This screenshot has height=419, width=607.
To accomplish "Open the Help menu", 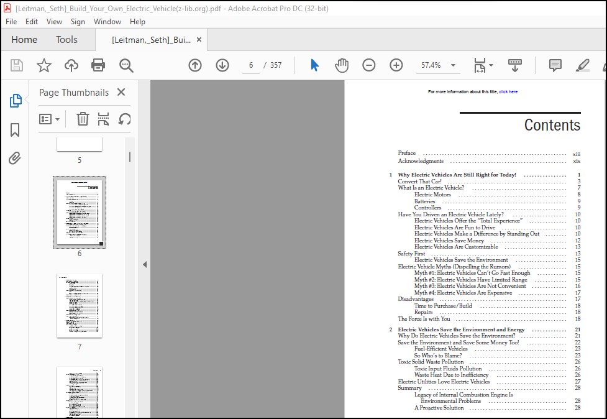I will [x=137, y=22].
